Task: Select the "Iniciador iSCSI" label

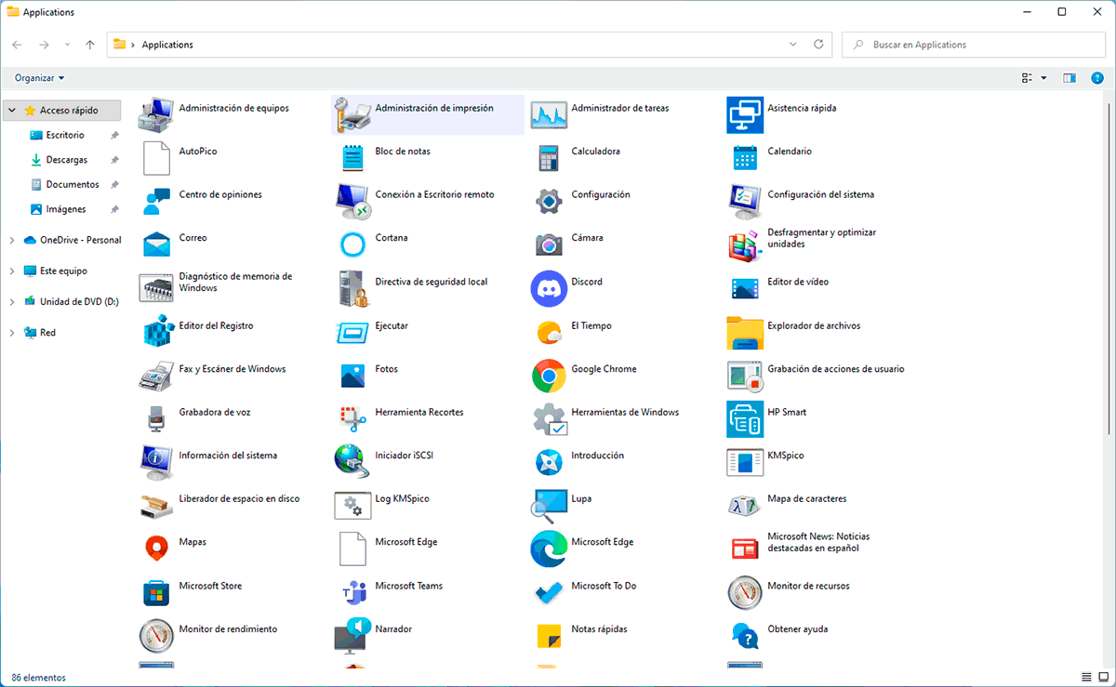Action: pyautogui.click(x=404, y=456)
